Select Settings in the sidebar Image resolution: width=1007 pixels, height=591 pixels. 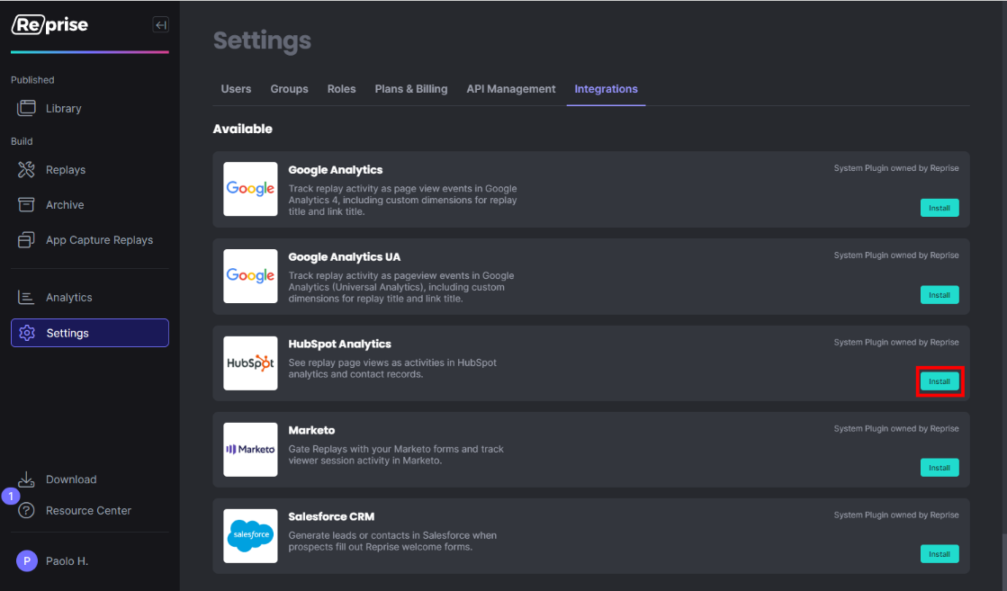[90, 333]
